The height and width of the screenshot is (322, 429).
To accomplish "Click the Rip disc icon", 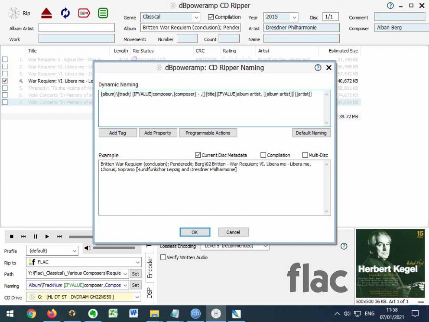I will click(15, 13).
